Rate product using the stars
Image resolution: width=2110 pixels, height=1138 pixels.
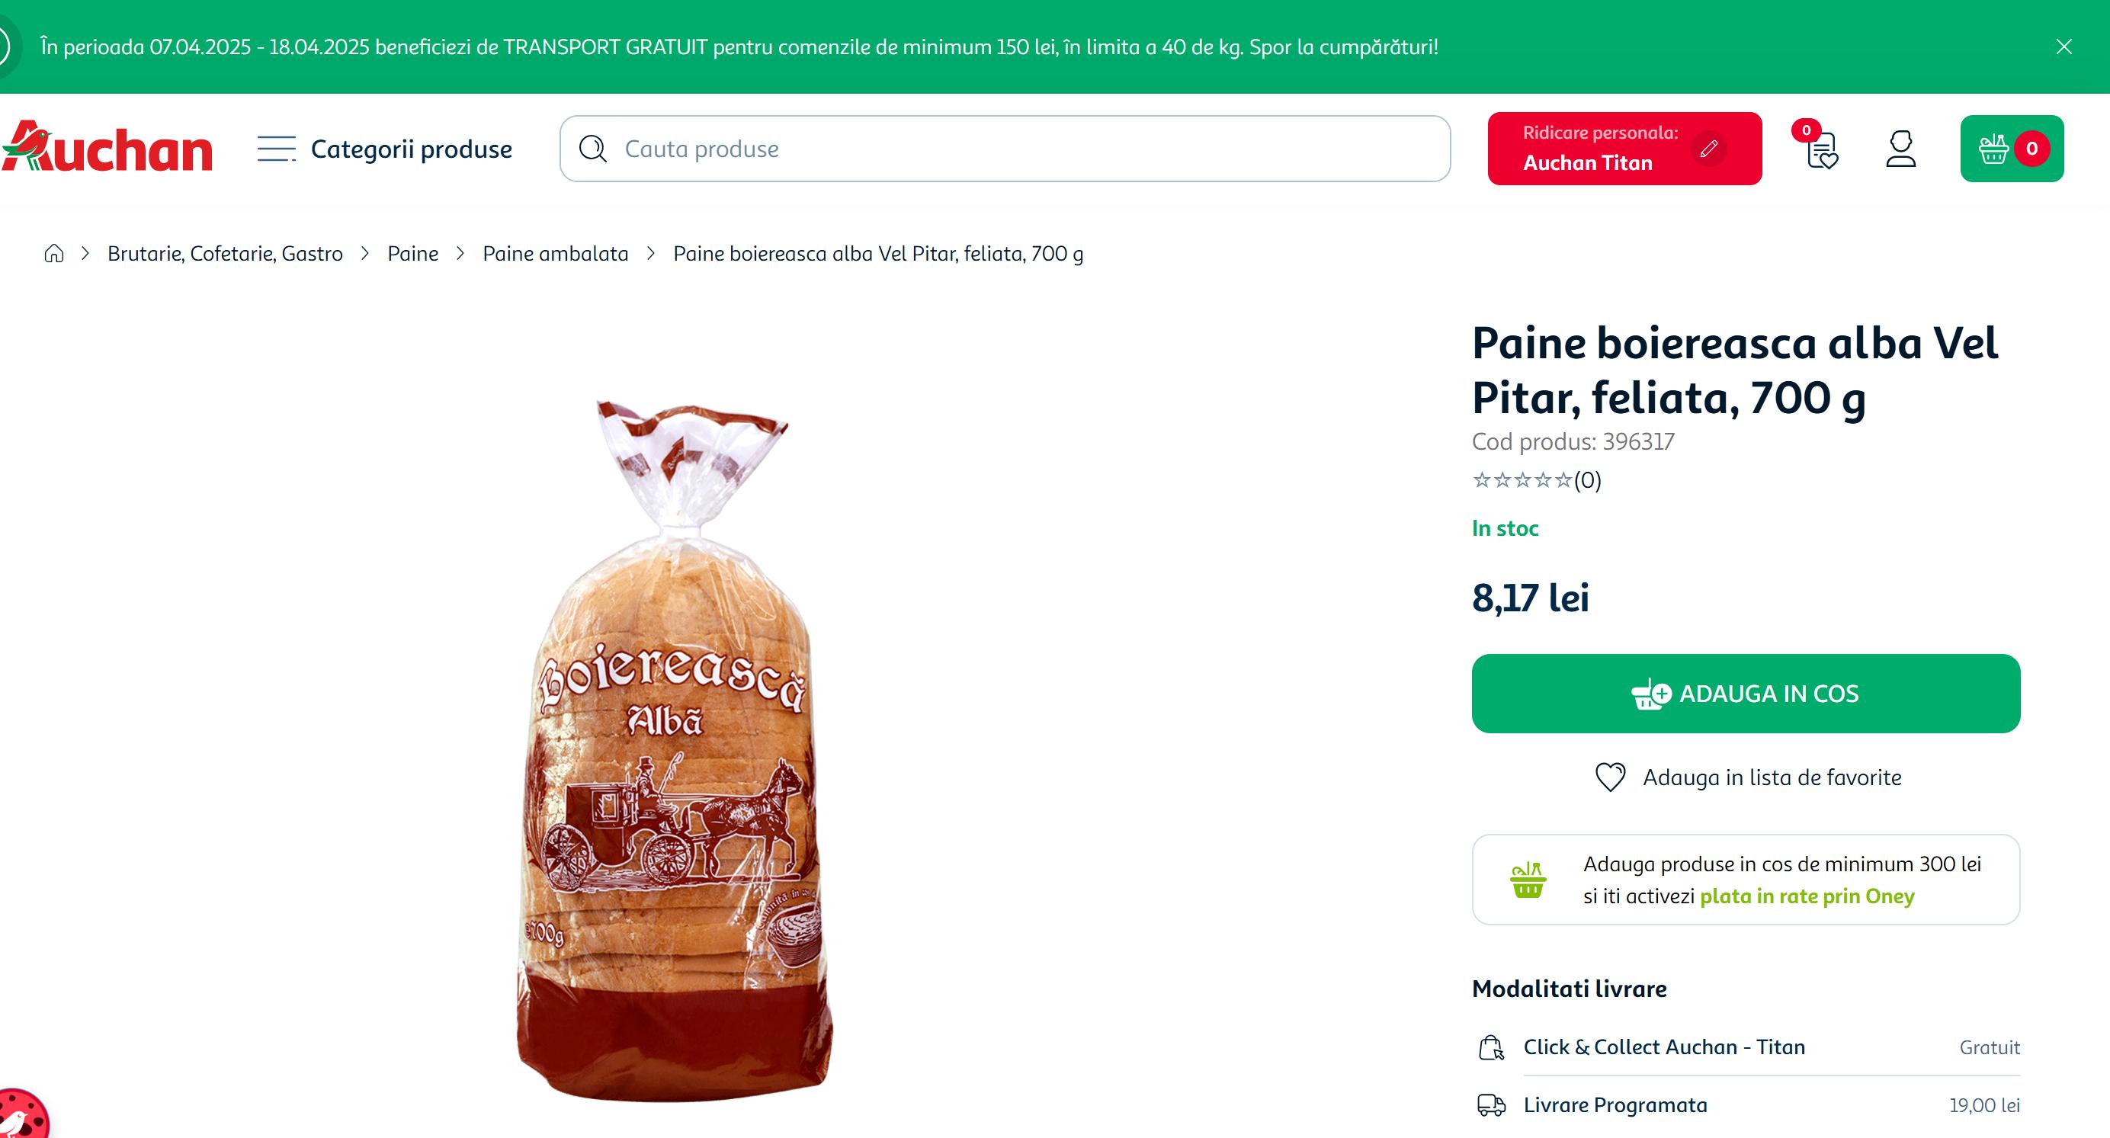point(1522,480)
